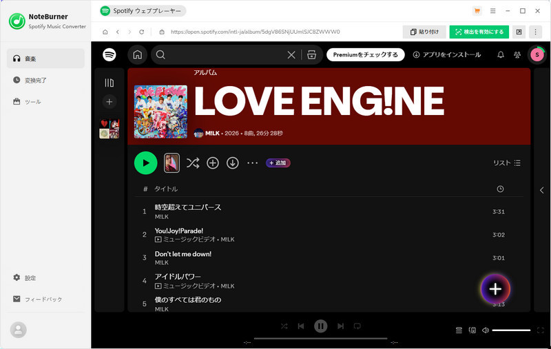Play the album with green play button
Image resolution: width=551 pixels, height=349 pixels.
(145, 163)
